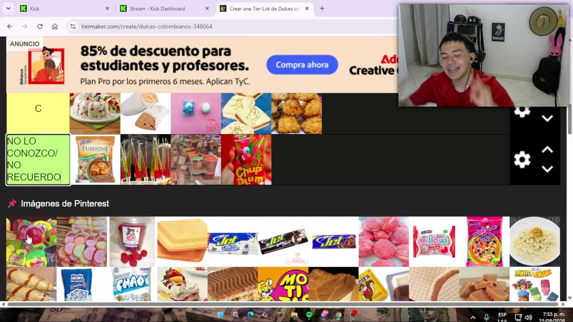
Task: Move the C tier row down
Action: (x=547, y=119)
